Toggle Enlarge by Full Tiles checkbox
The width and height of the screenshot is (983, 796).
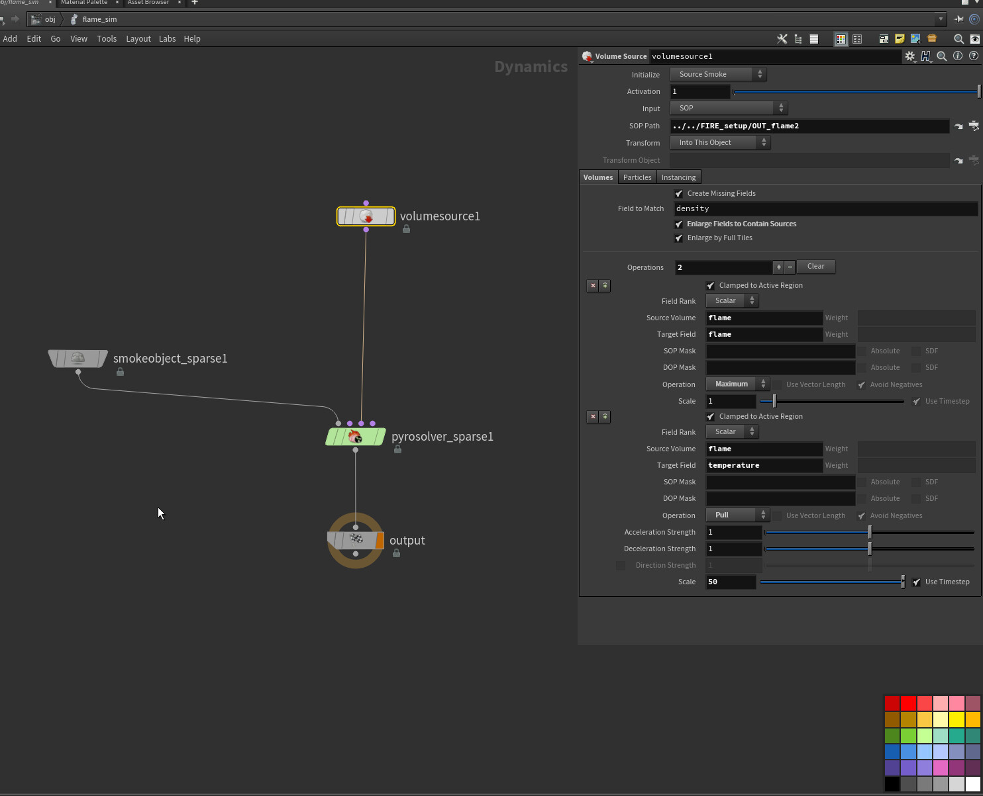pyautogui.click(x=678, y=238)
